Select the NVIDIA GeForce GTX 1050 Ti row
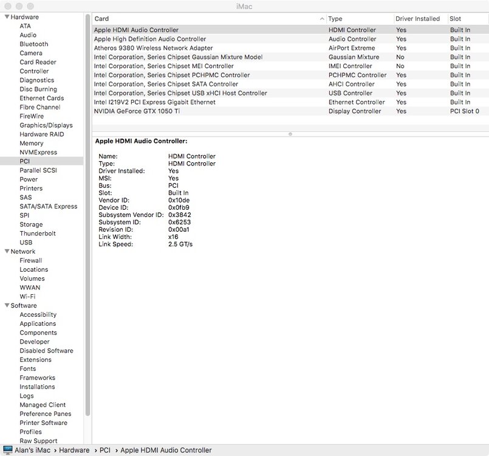 [137, 111]
